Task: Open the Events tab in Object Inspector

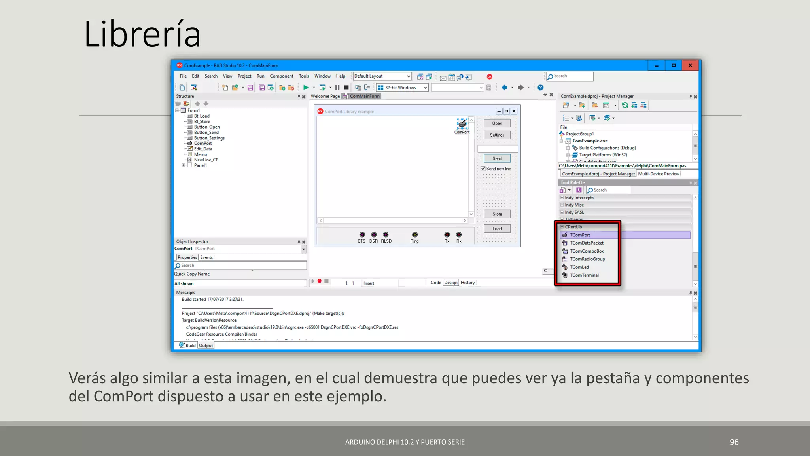Action: click(206, 257)
